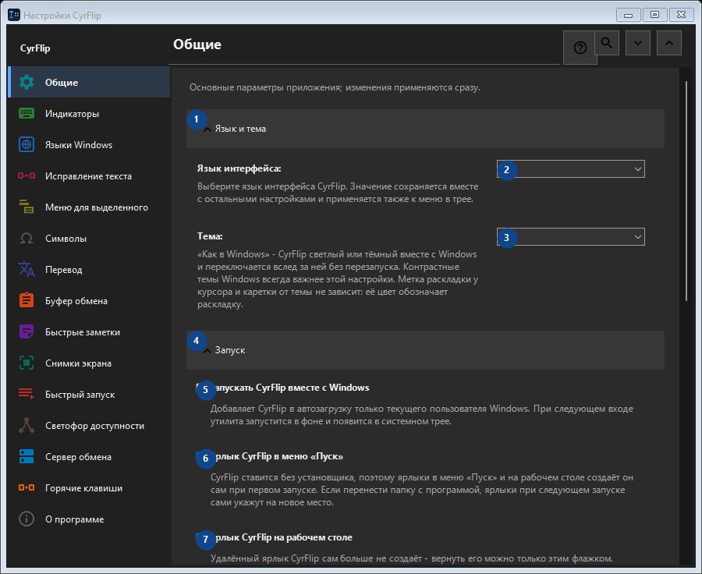Switch to the Горячие клавиши page
This screenshot has width=702, height=574.
tap(89, 488)
